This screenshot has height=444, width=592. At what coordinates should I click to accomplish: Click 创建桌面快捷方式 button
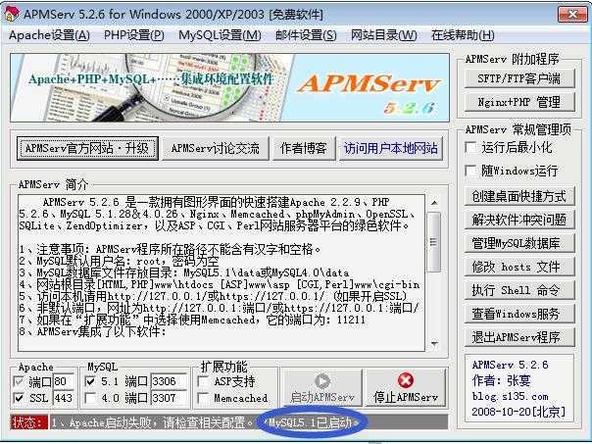coord(519,196)
